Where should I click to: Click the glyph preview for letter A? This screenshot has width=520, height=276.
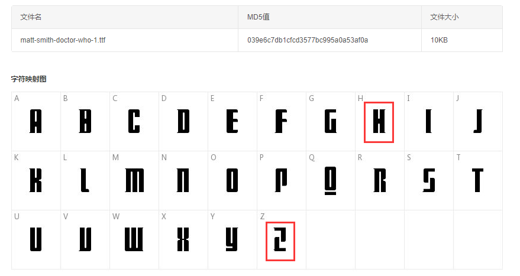[35, 121]
